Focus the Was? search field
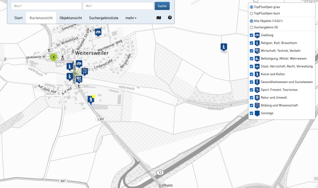 (46, 6)
